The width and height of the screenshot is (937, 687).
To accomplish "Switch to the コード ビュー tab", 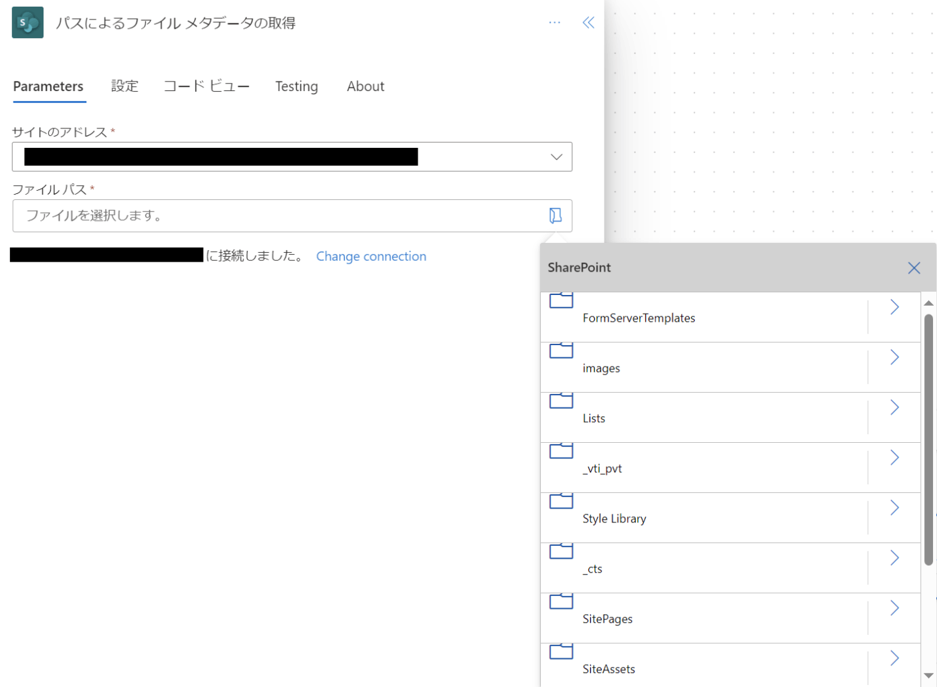I will pyautogui.click(x=207, y=86).
